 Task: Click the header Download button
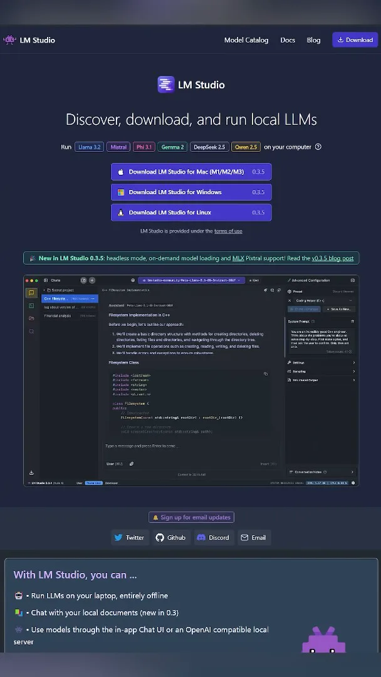point(355,39)
